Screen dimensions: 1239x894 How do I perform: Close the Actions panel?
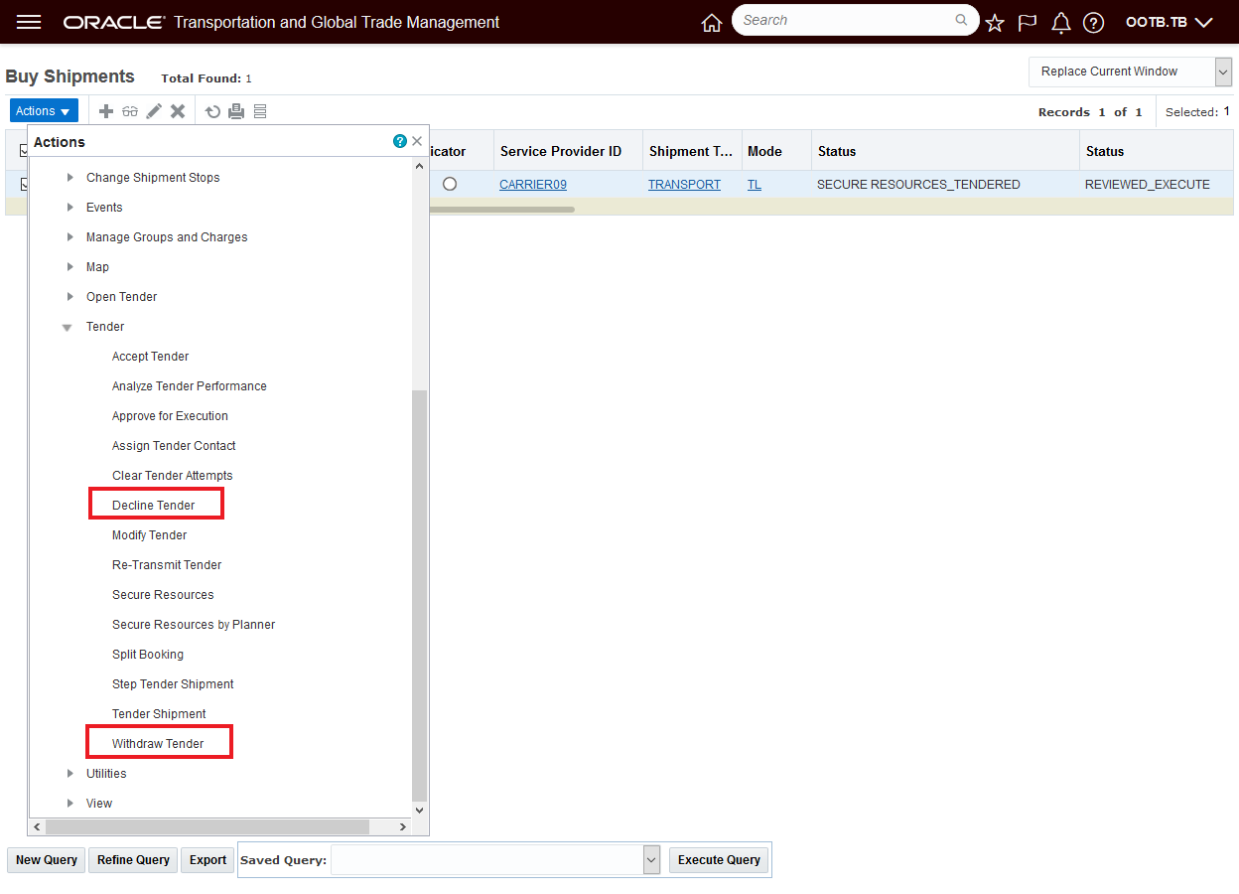coord(417,142)
